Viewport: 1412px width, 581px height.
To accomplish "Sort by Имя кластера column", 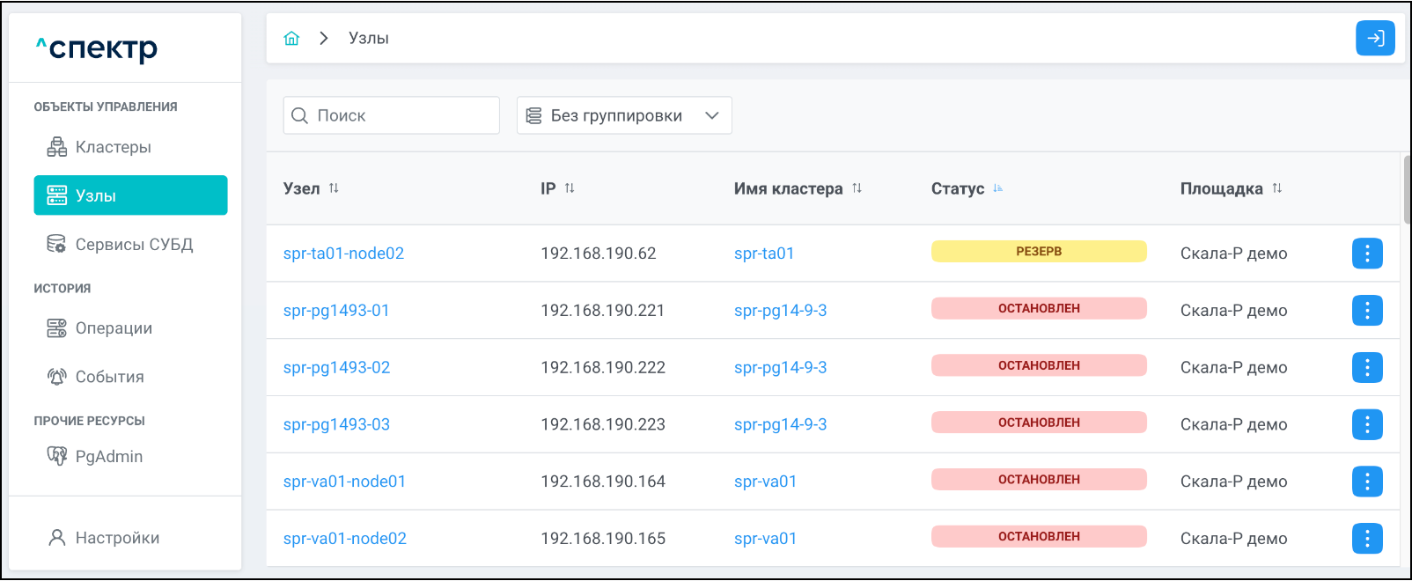I will point(857,188).
